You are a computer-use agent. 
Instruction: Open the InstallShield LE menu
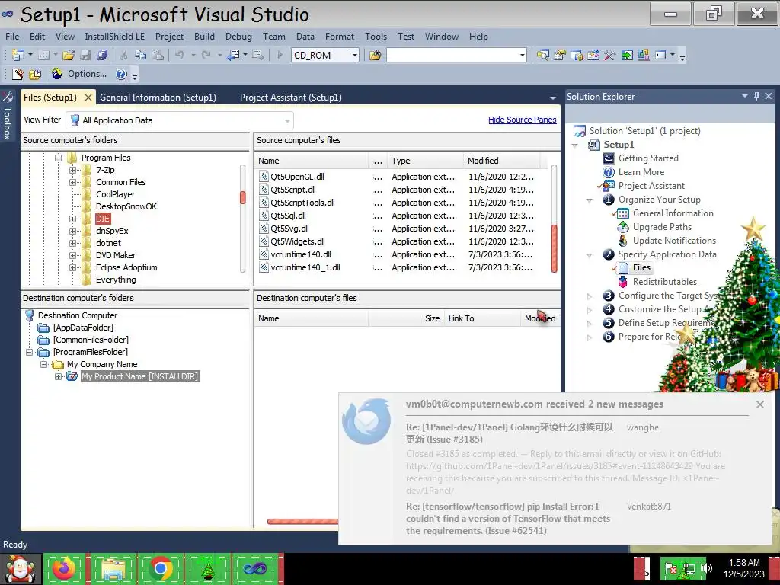point(114,37)
